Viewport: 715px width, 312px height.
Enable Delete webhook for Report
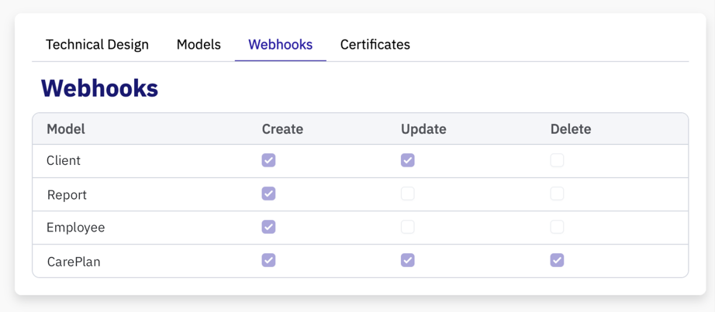tap(557, 194)
